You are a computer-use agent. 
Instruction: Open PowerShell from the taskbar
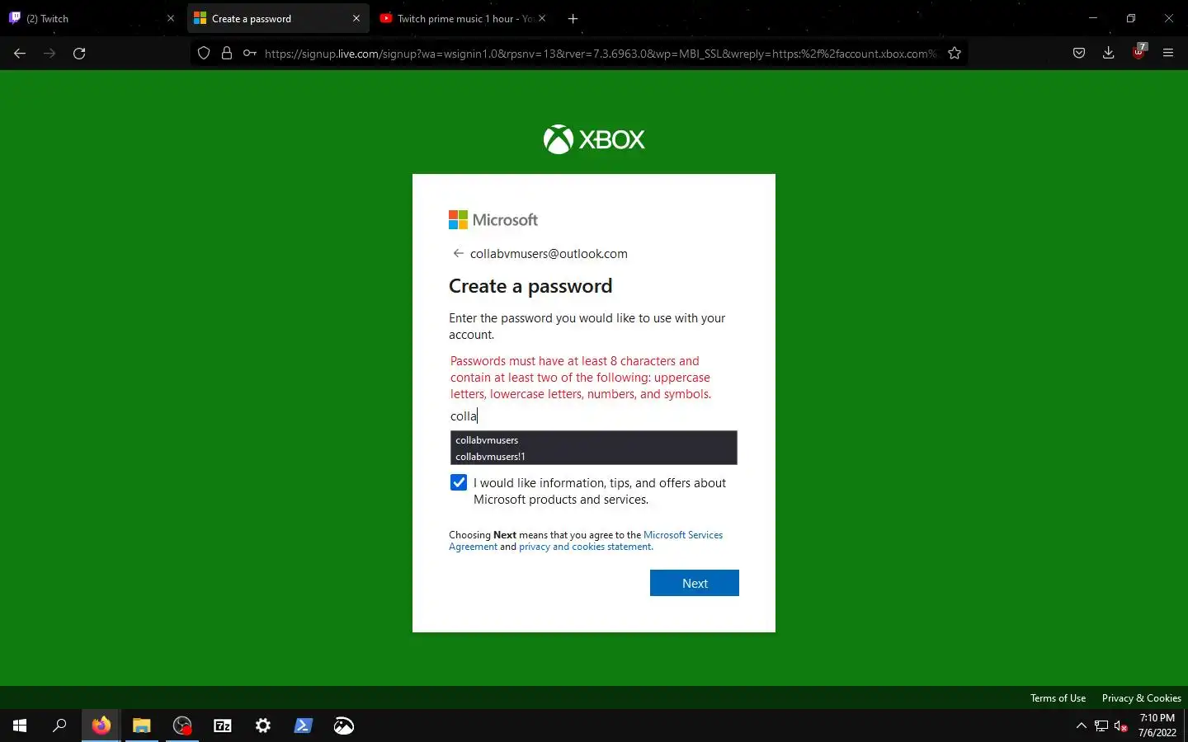click(304, 726)
